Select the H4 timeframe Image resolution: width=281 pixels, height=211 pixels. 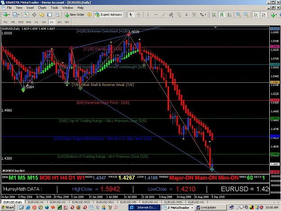click(x=44, y=22)
